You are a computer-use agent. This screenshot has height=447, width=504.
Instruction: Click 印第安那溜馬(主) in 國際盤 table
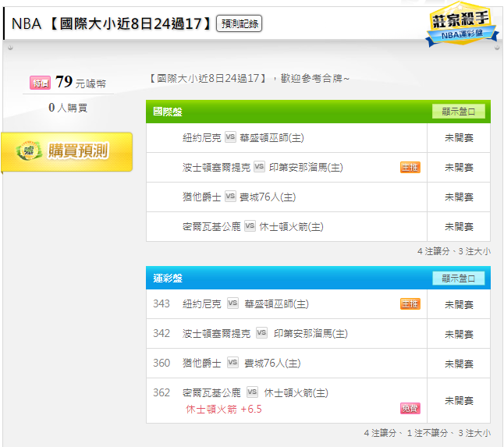pos(306,168)
